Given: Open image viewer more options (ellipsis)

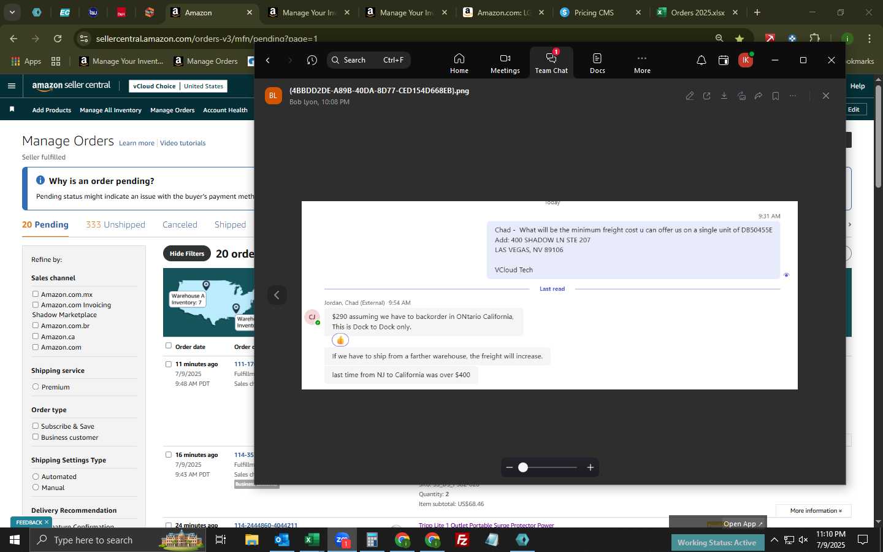Looking at the screenshot, I should (793, 96).
